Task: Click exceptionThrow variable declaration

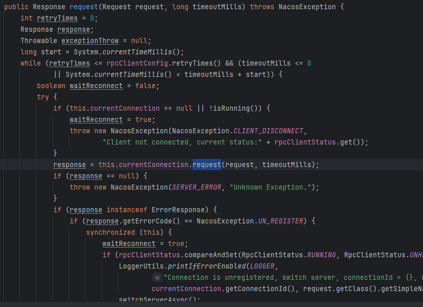Action: (90, 41)
